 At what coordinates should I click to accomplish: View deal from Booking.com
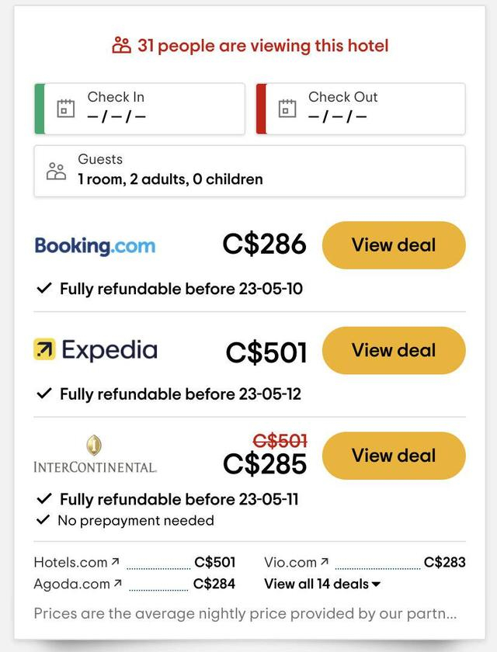coord(394,245)
